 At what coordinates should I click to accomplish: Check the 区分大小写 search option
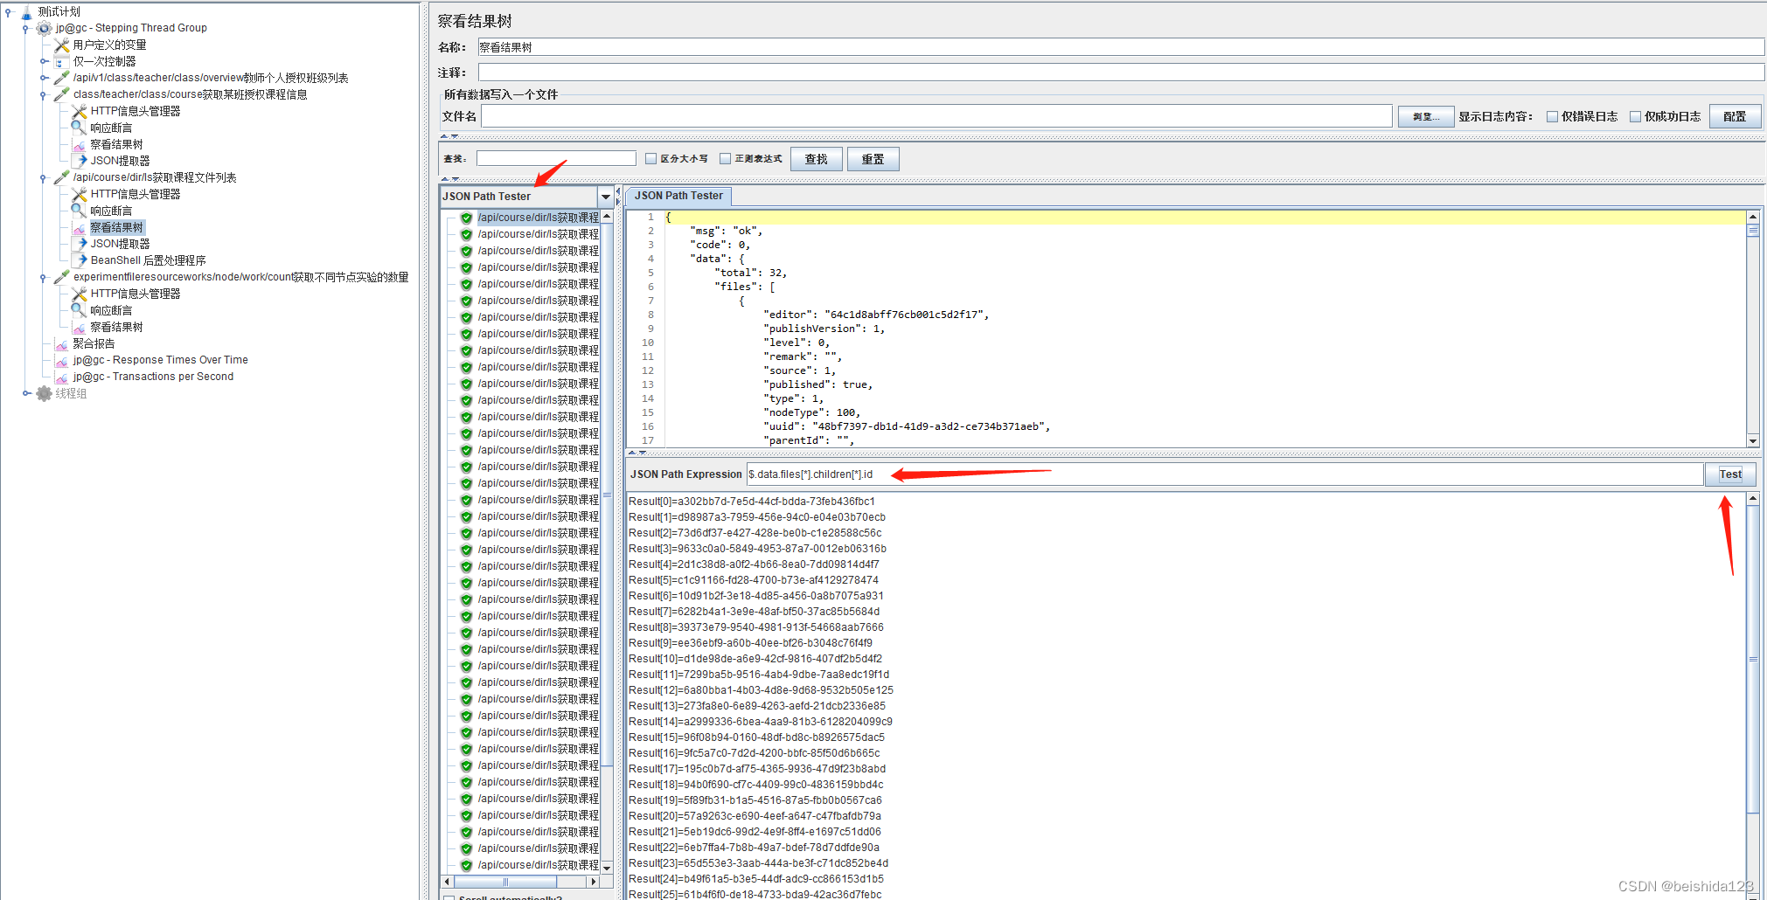click(650, 158)
